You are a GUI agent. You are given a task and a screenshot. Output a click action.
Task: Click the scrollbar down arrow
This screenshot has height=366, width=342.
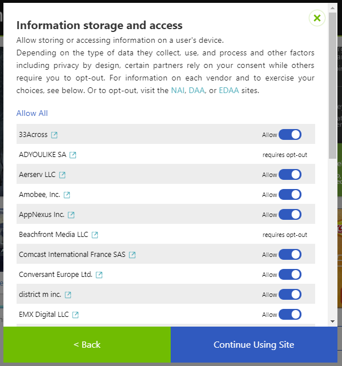[333, 321]
